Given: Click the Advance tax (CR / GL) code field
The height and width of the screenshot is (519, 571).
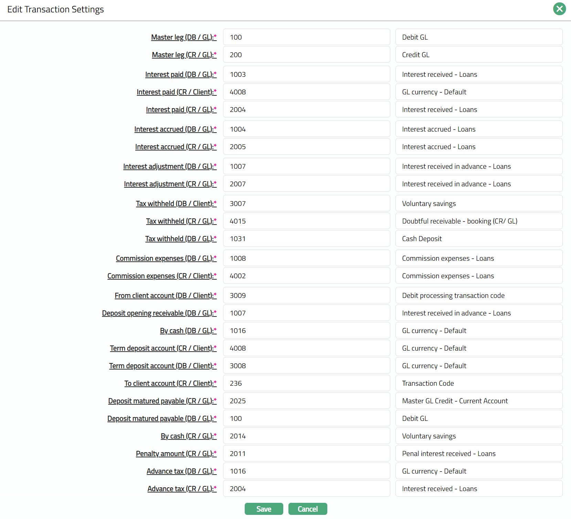Looking at the screenshot, I should click(306, 489).
